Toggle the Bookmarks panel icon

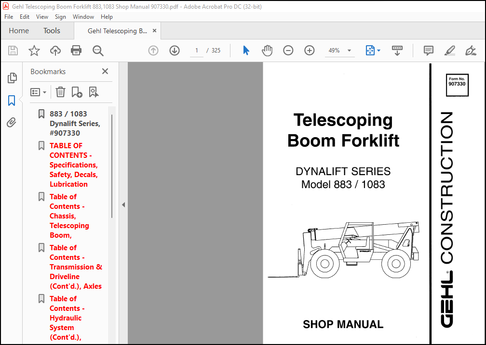coord(12,101)
